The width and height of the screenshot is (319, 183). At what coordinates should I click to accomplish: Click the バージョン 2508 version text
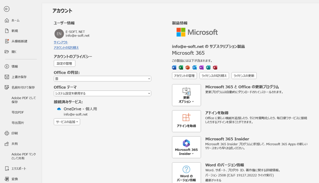click(240, 175)
